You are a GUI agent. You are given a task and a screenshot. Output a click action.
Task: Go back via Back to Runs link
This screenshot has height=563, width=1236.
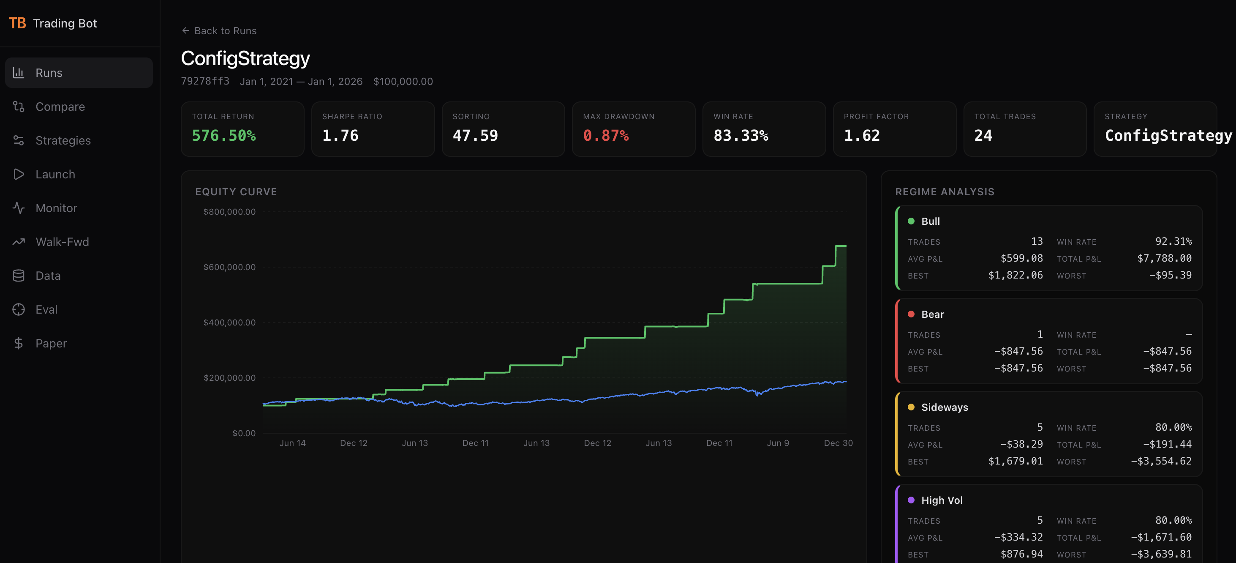click(x=225, y=31)
